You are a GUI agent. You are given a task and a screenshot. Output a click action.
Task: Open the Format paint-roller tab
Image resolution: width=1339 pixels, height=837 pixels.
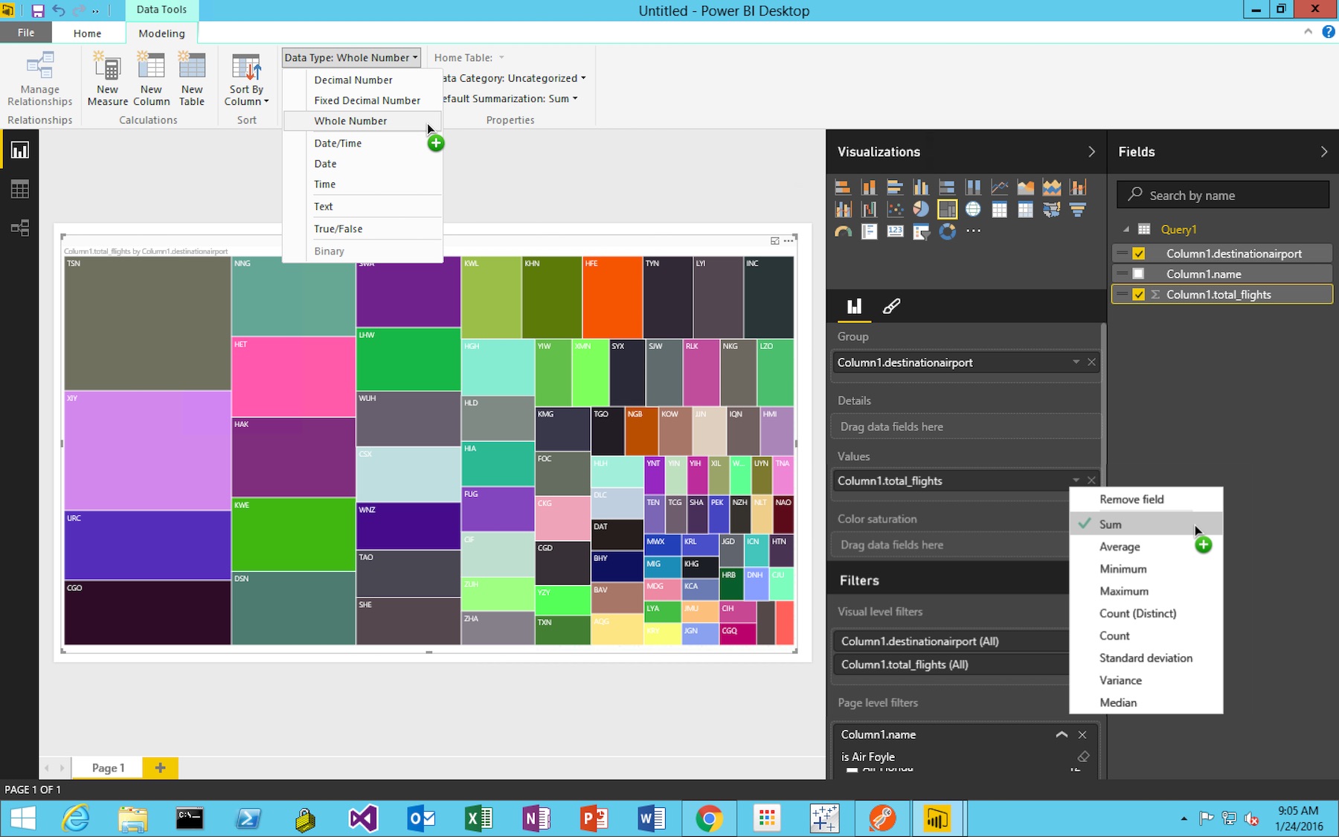tap(891, 306)
